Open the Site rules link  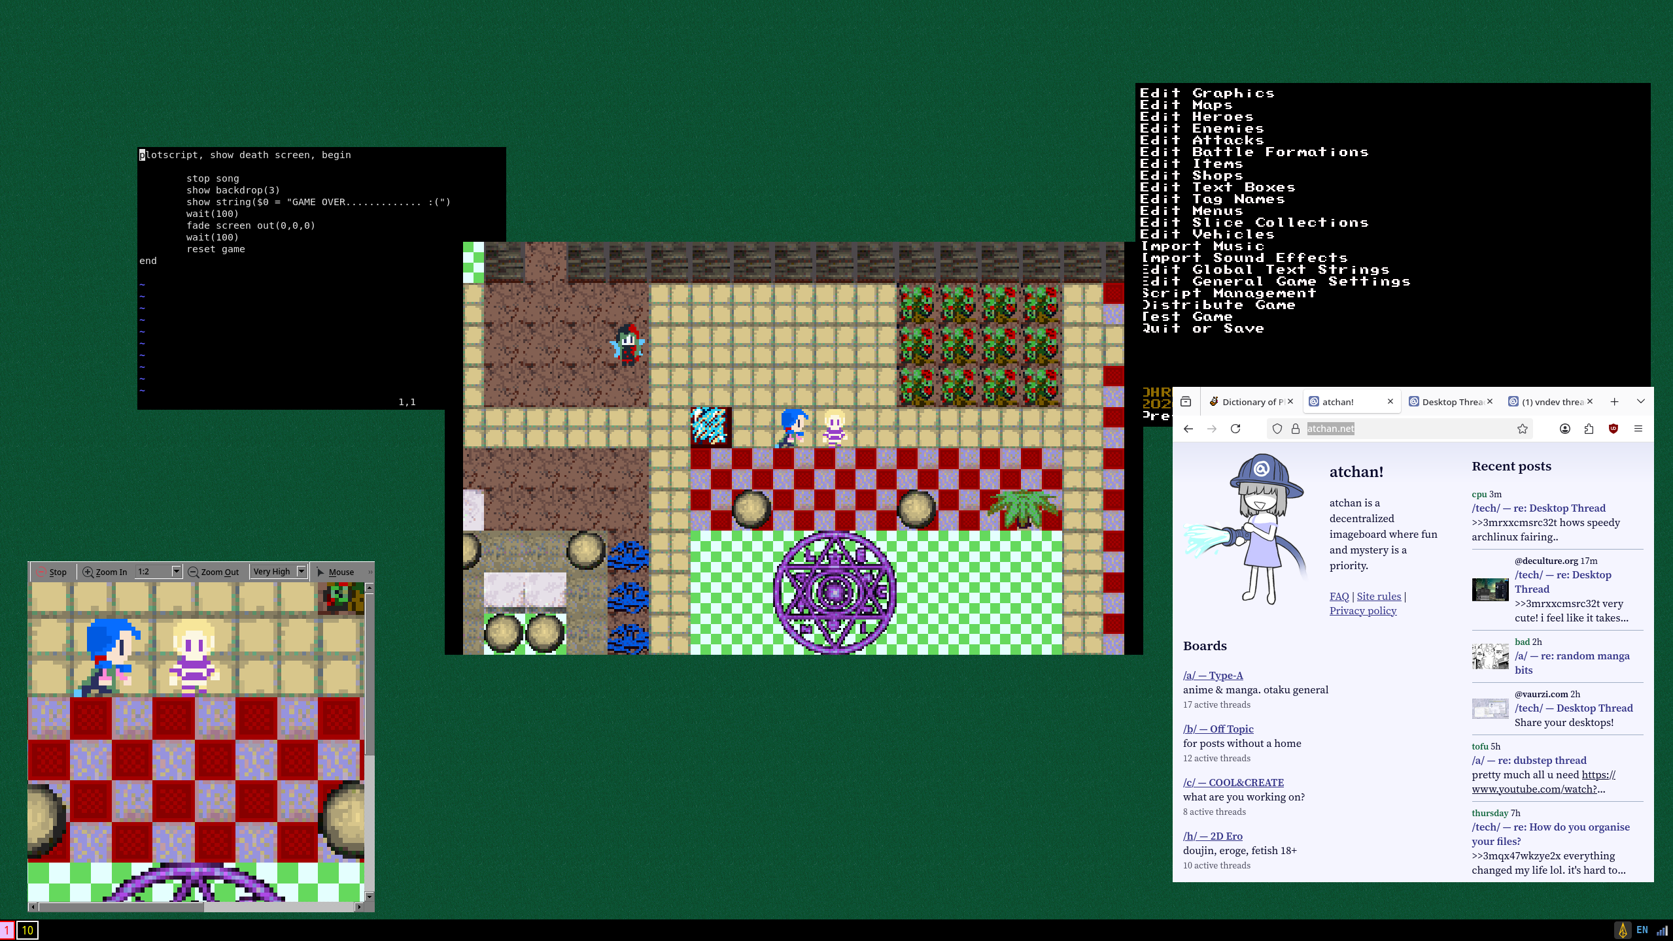click(1379, 596)
